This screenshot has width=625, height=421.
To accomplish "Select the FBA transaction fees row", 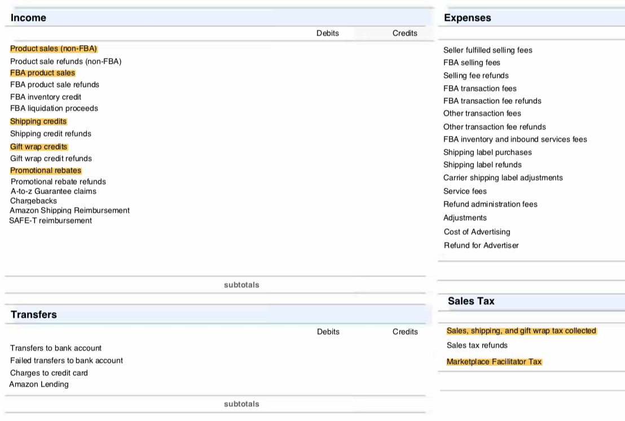I will tap(480, 89).
